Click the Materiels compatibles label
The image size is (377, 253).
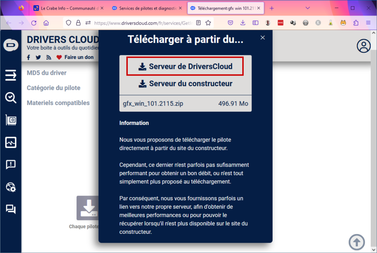[x=58, y=103]
